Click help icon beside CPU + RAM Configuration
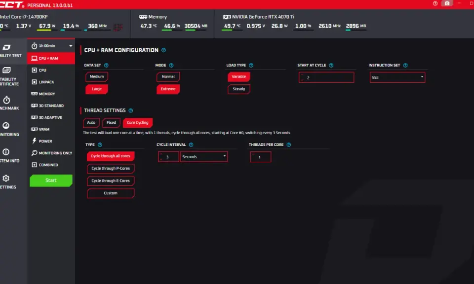Screen dimensions: 474x284 [x=163, y=50]
